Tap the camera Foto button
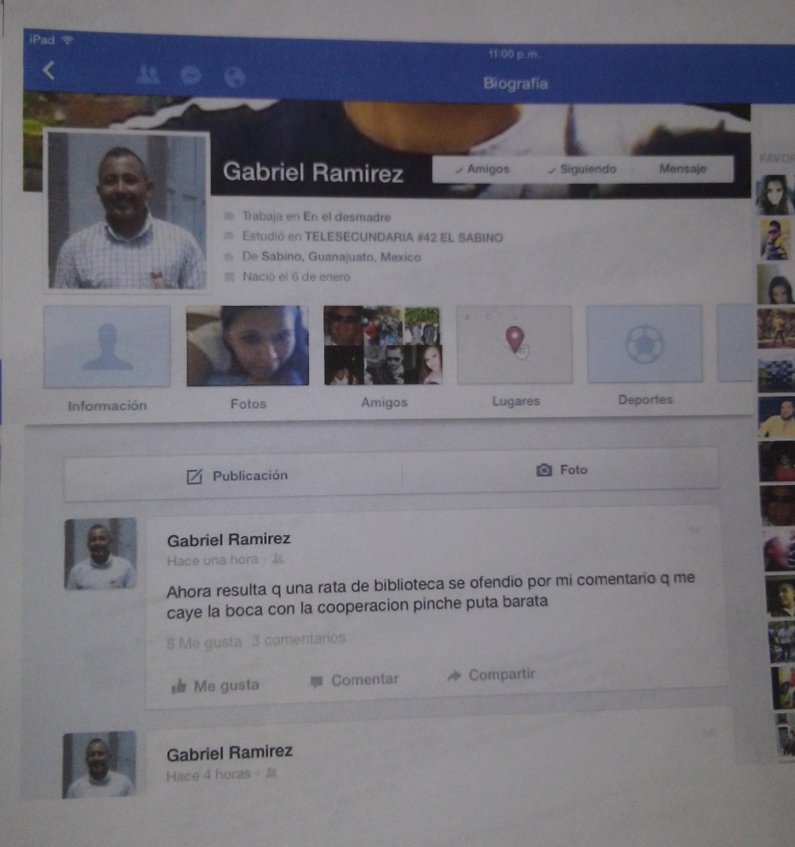Screen dimensions: 795x847 [543, 470]
